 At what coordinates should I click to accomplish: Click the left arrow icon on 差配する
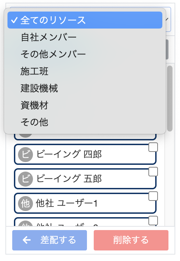[26, 240]
